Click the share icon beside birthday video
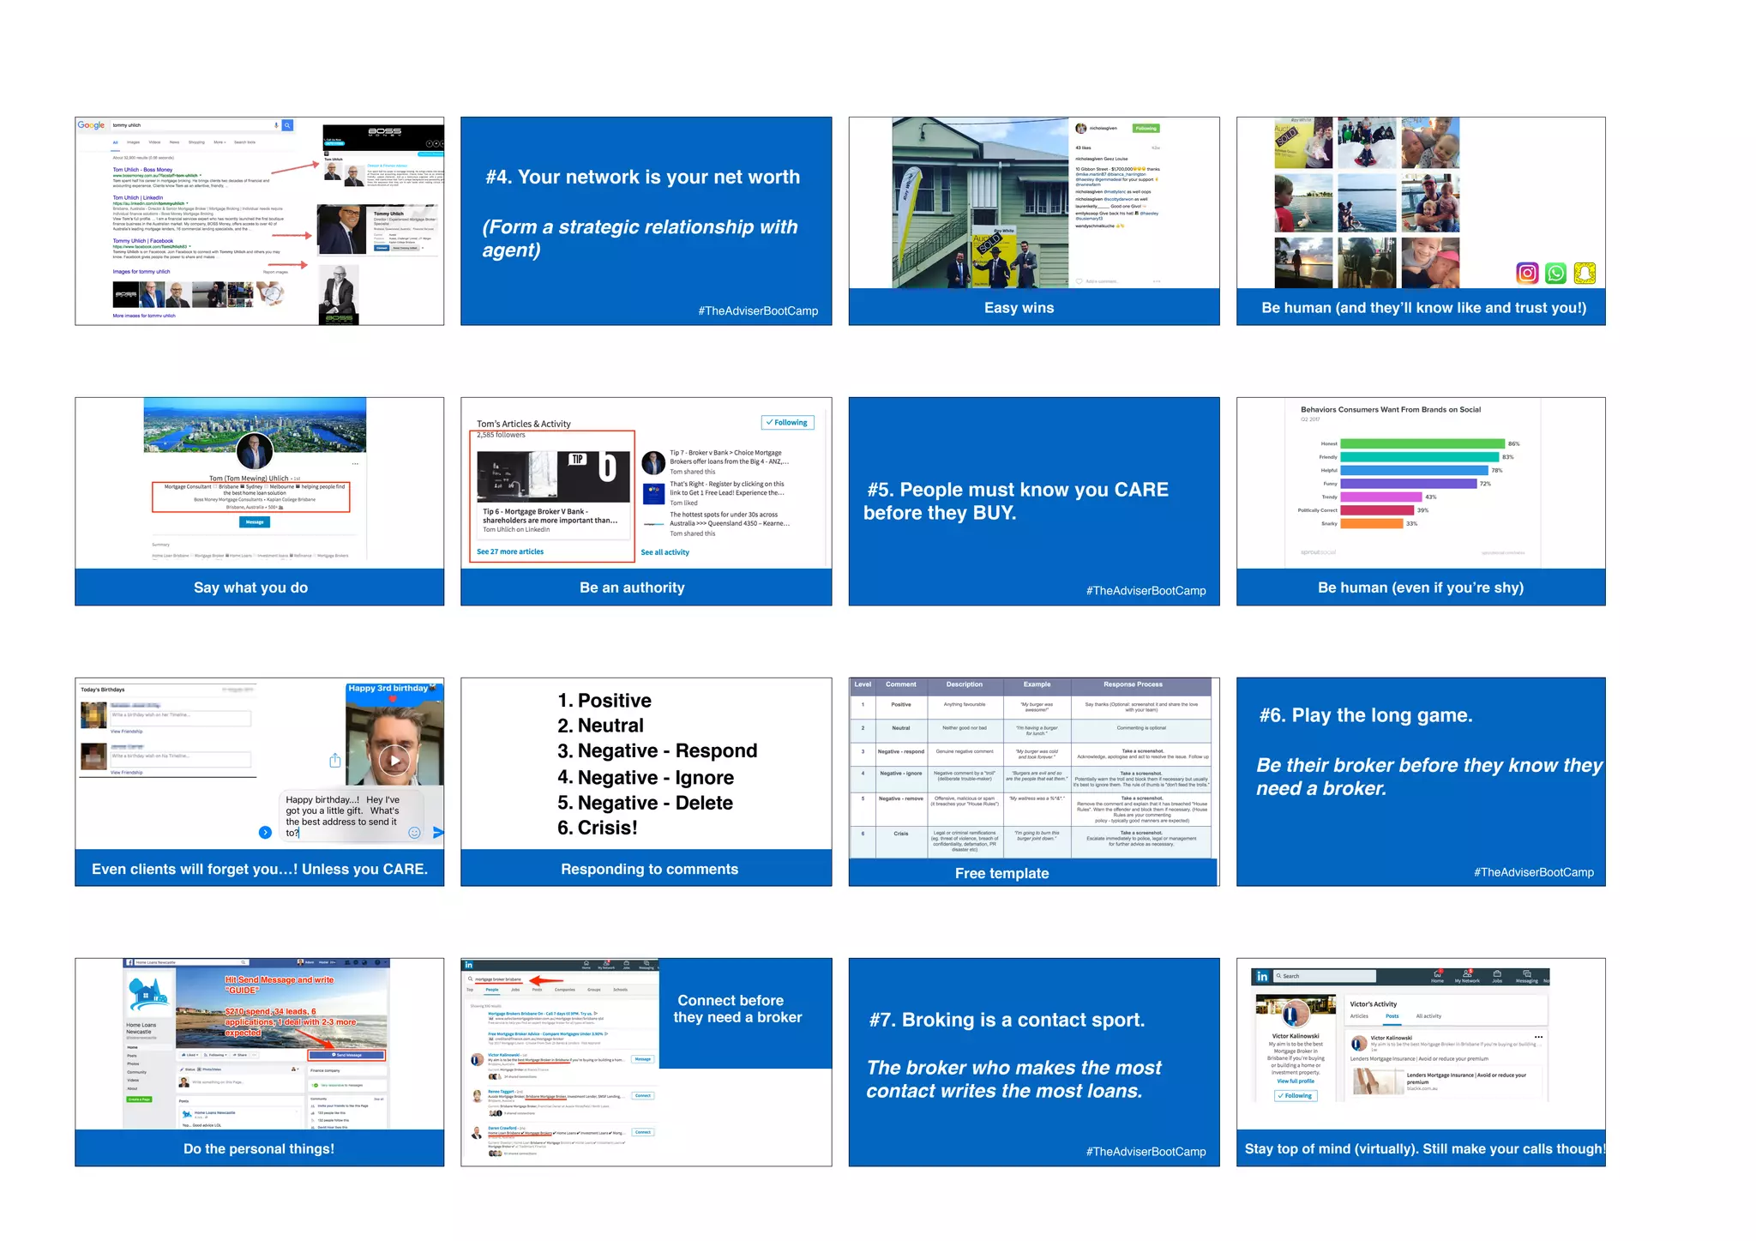This screenshot has height=1241, width=1756. (335, 761)
